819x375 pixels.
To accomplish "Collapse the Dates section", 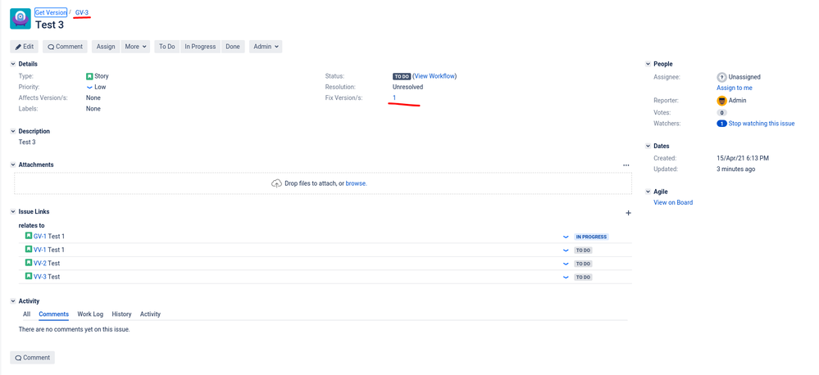I will tap(648, 147).
